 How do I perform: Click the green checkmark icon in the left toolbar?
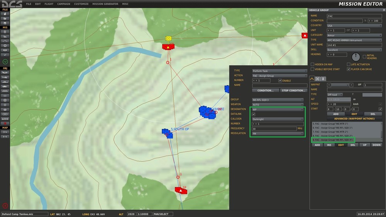point(5,62)
